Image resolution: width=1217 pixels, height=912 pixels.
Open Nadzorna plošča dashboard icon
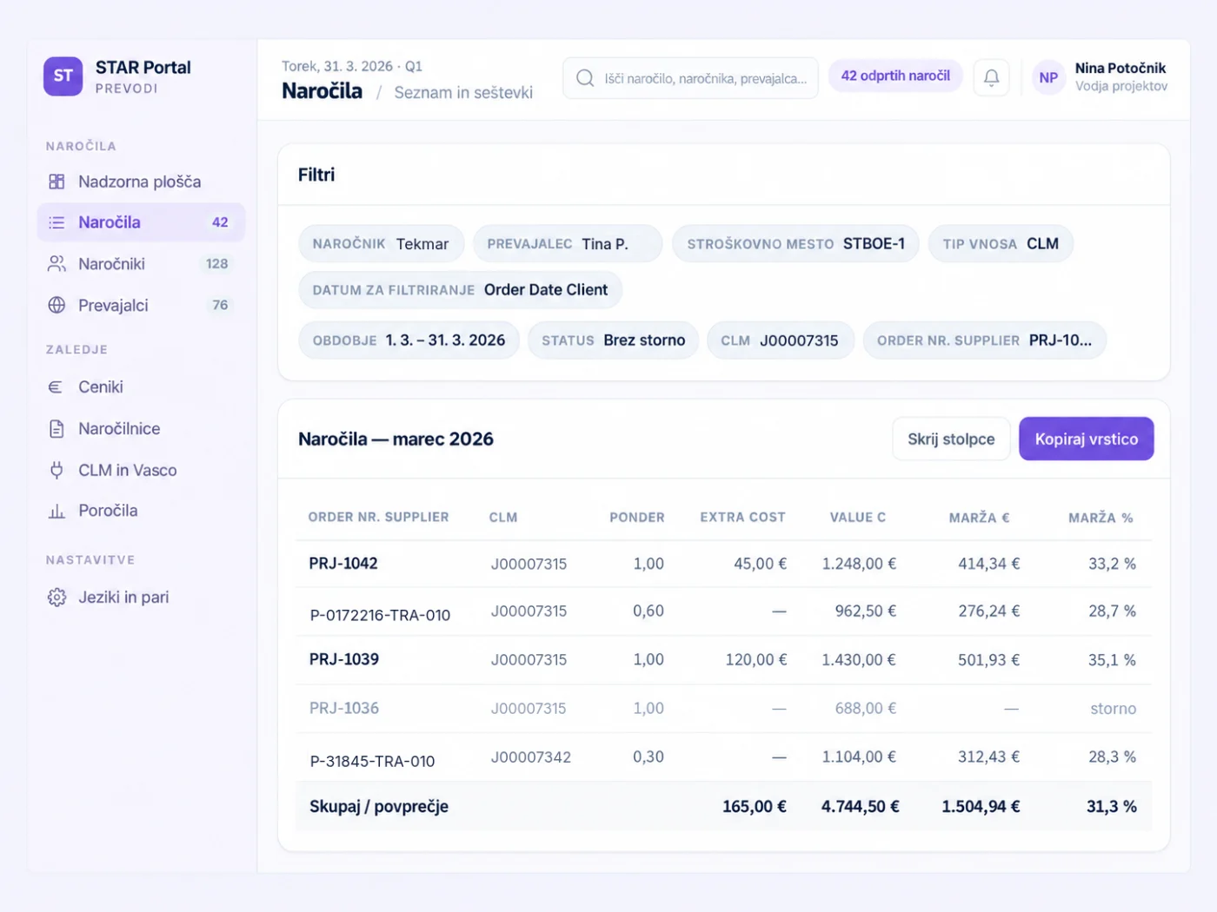point(57,182)
